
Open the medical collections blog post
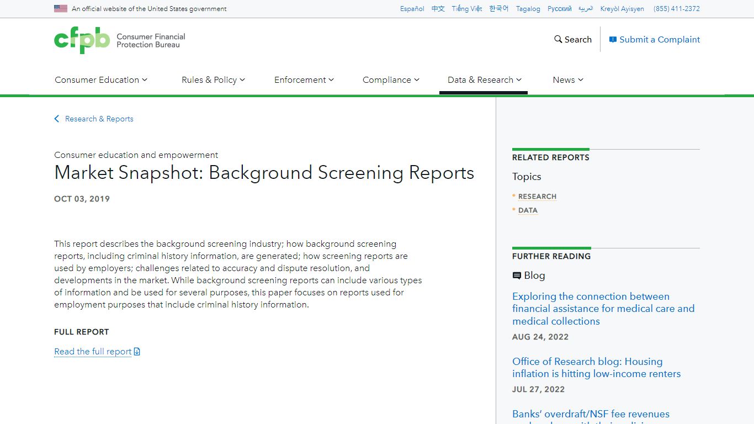point(603,309)
